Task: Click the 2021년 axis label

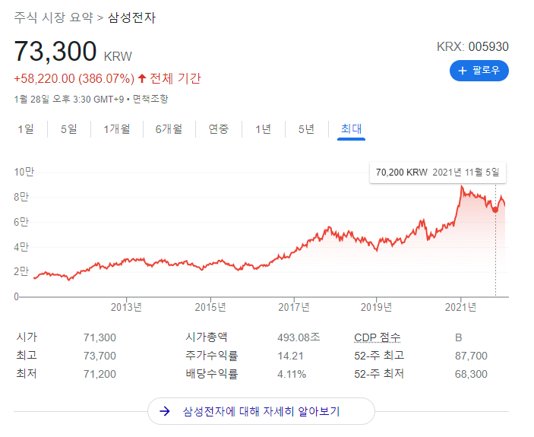Action: click(460, 307)
